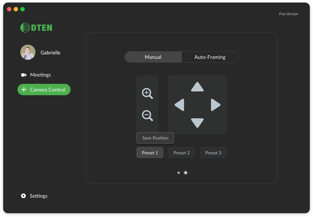The height and width of the screenshot is (217, 313).
Task: Select Preset 2
Action: 181,152
